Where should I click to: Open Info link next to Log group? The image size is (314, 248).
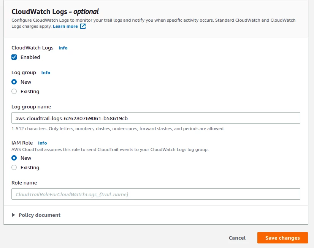coord(46,73)
